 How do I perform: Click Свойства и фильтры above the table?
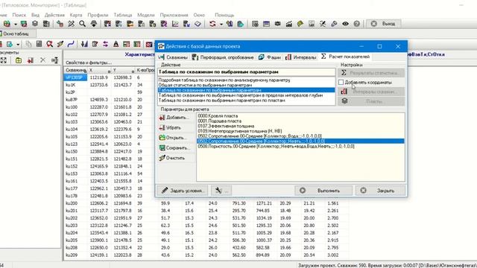89,63
